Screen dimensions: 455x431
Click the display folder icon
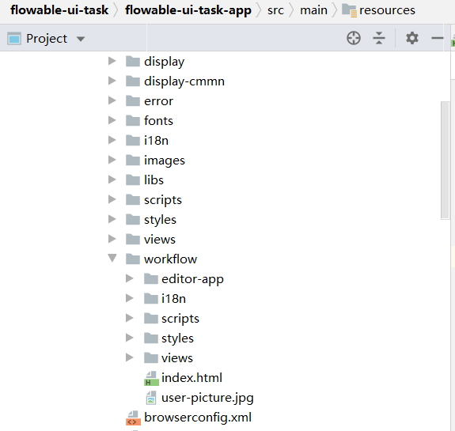tap(133, 61)
